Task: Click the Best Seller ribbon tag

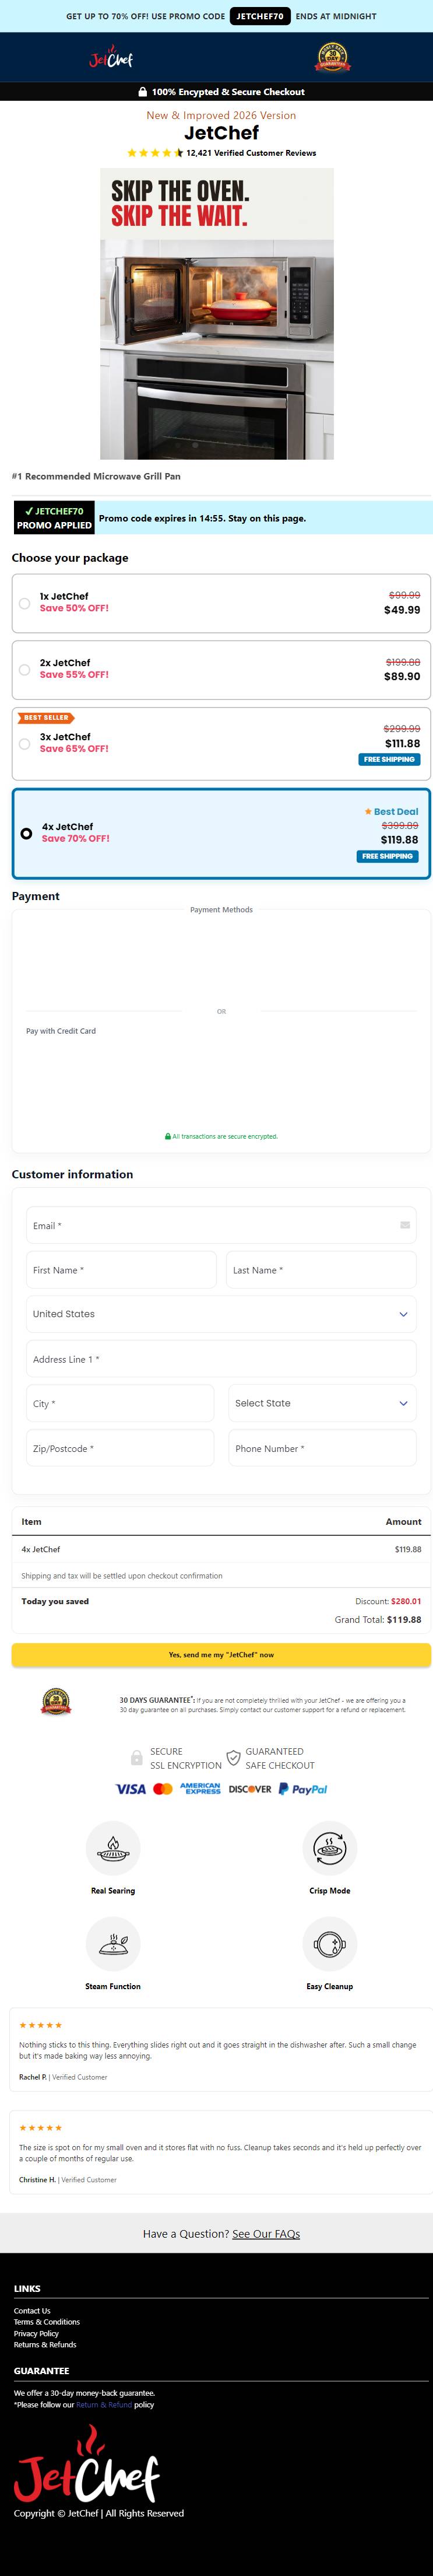Action: [x=46, y=717]
